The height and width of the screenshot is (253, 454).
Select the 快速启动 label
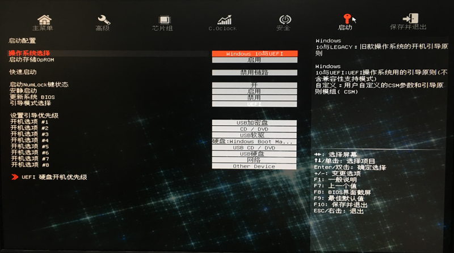[23, 72]
